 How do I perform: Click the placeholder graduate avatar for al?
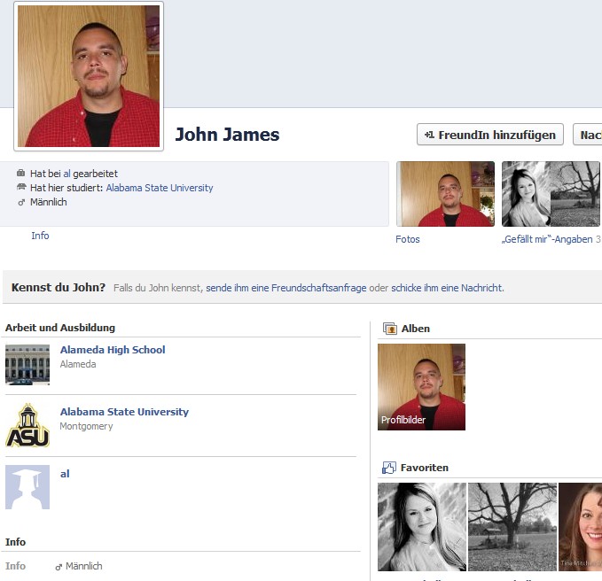(x=27, y=487)
